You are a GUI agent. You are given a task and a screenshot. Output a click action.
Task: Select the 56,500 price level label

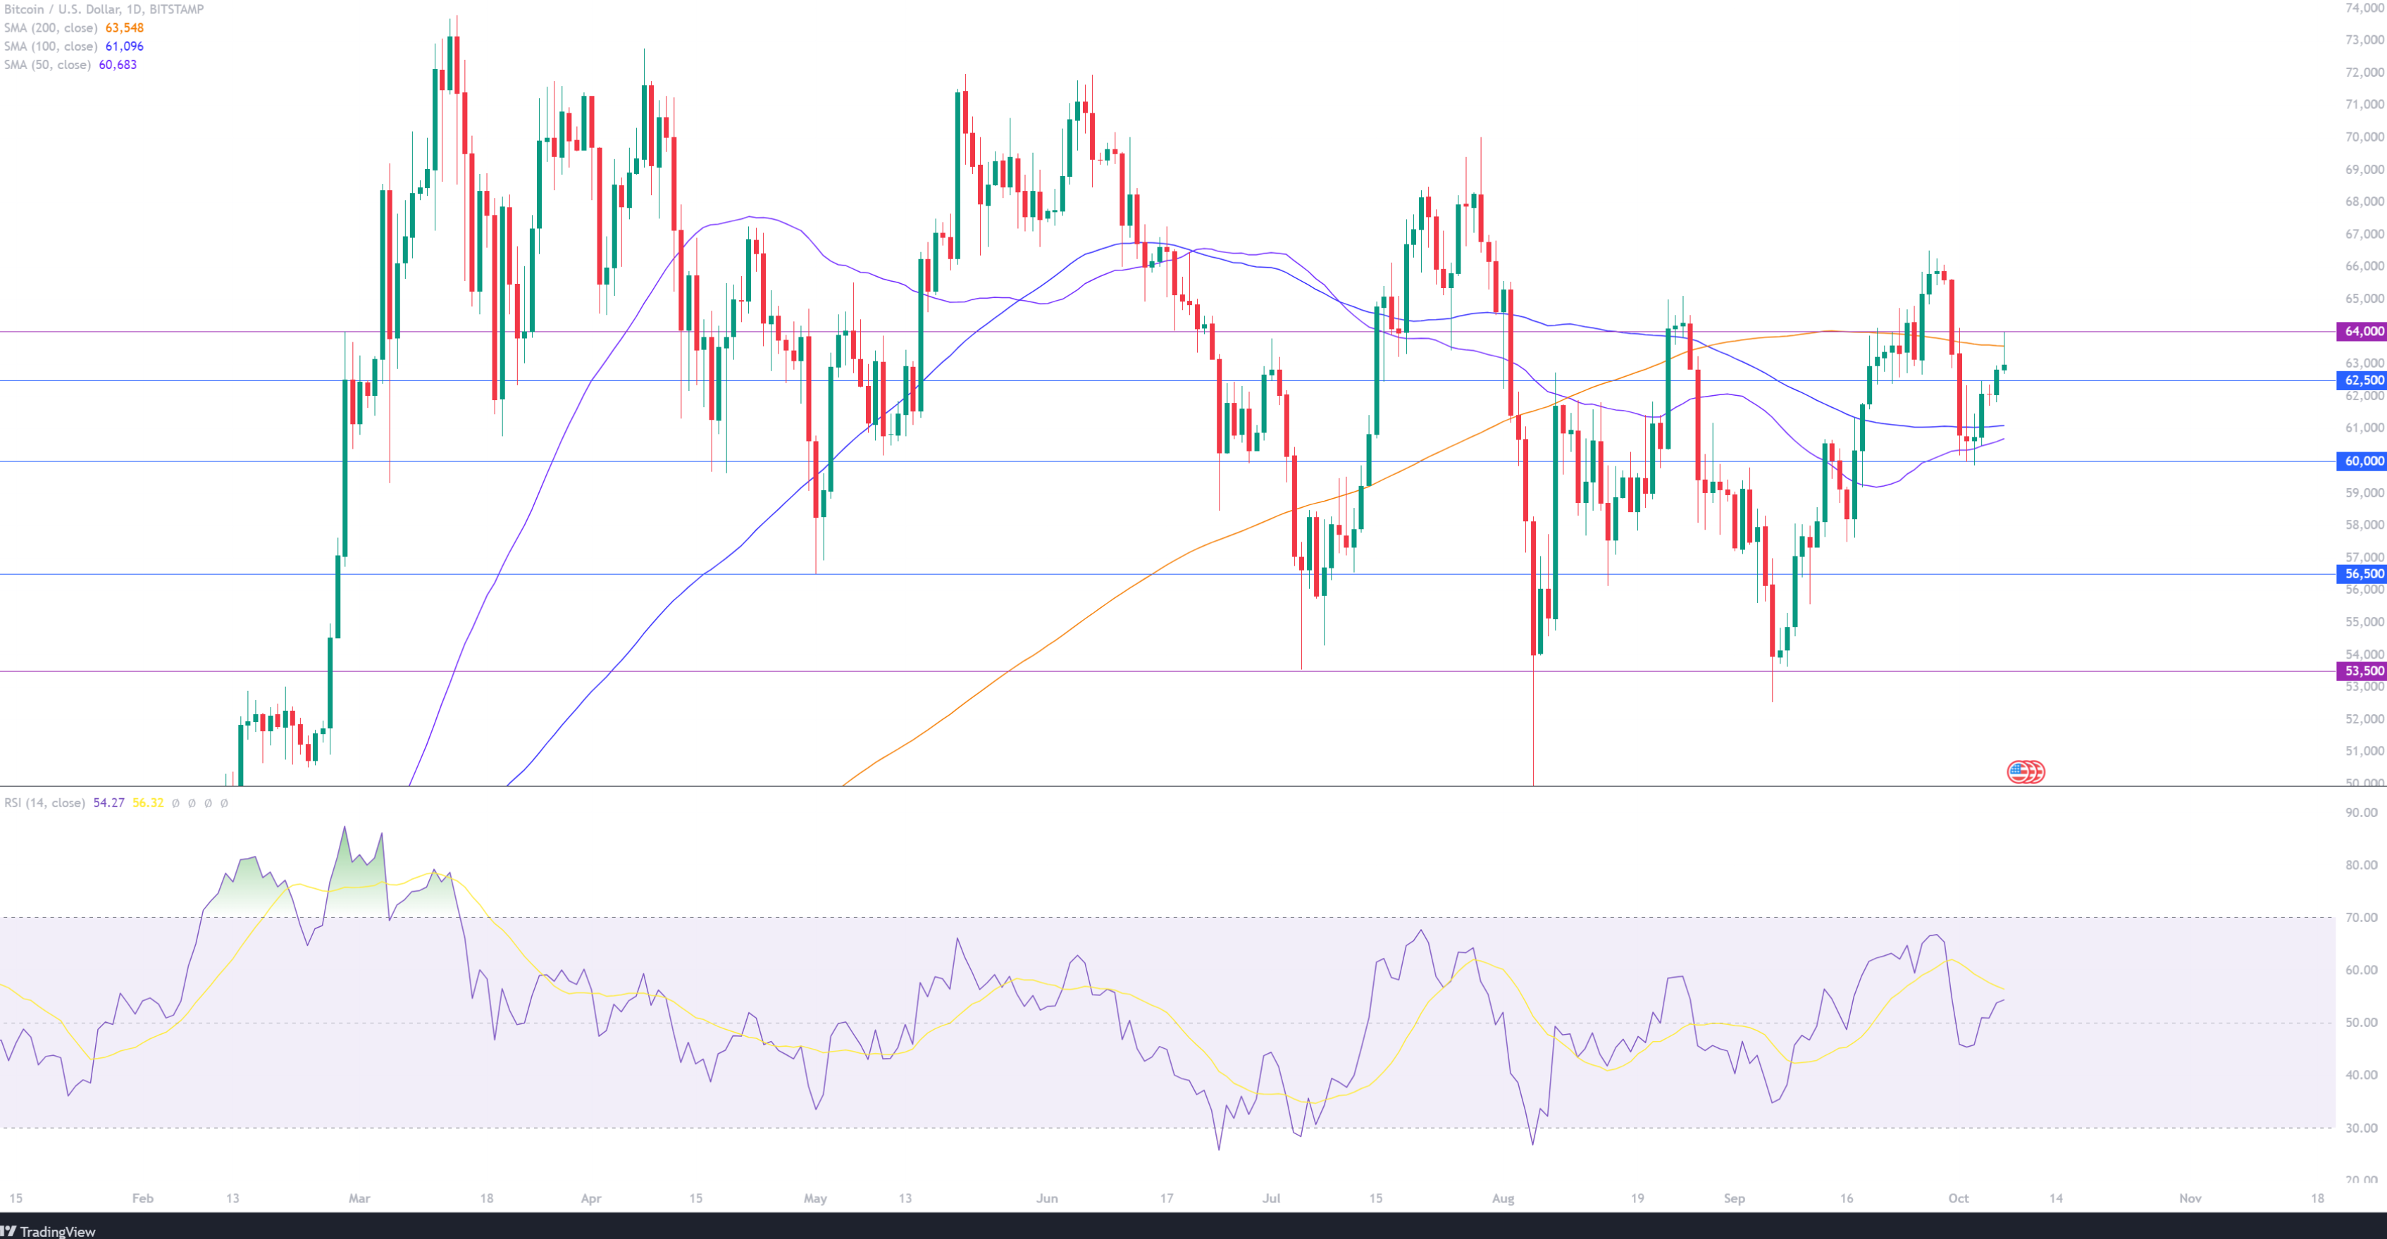point(2363,573)
